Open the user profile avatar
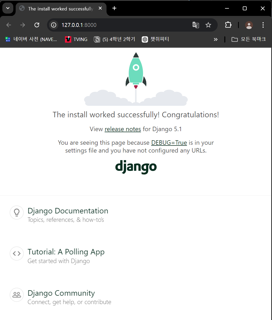Image resolution: width=272 pixels, height=320 pixels. (x=249, y=25)
